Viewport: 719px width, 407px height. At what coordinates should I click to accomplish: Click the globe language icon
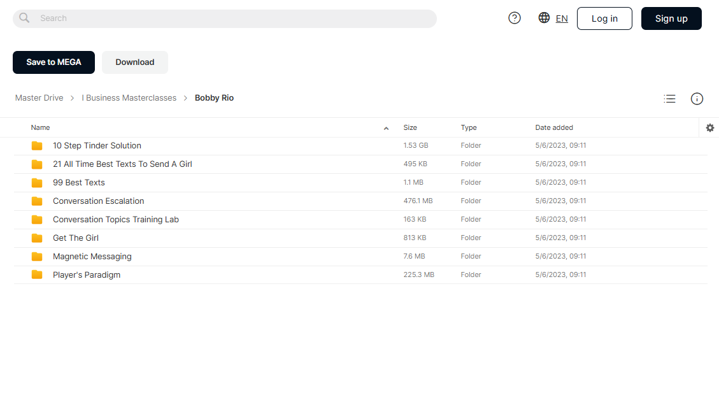click(544, 18)
